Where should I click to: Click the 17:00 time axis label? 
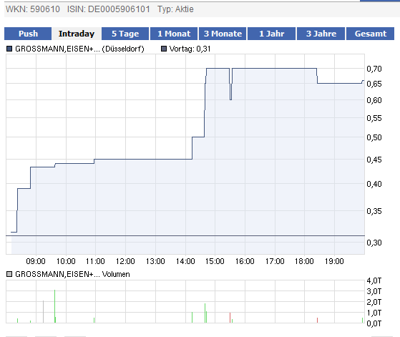275,261
